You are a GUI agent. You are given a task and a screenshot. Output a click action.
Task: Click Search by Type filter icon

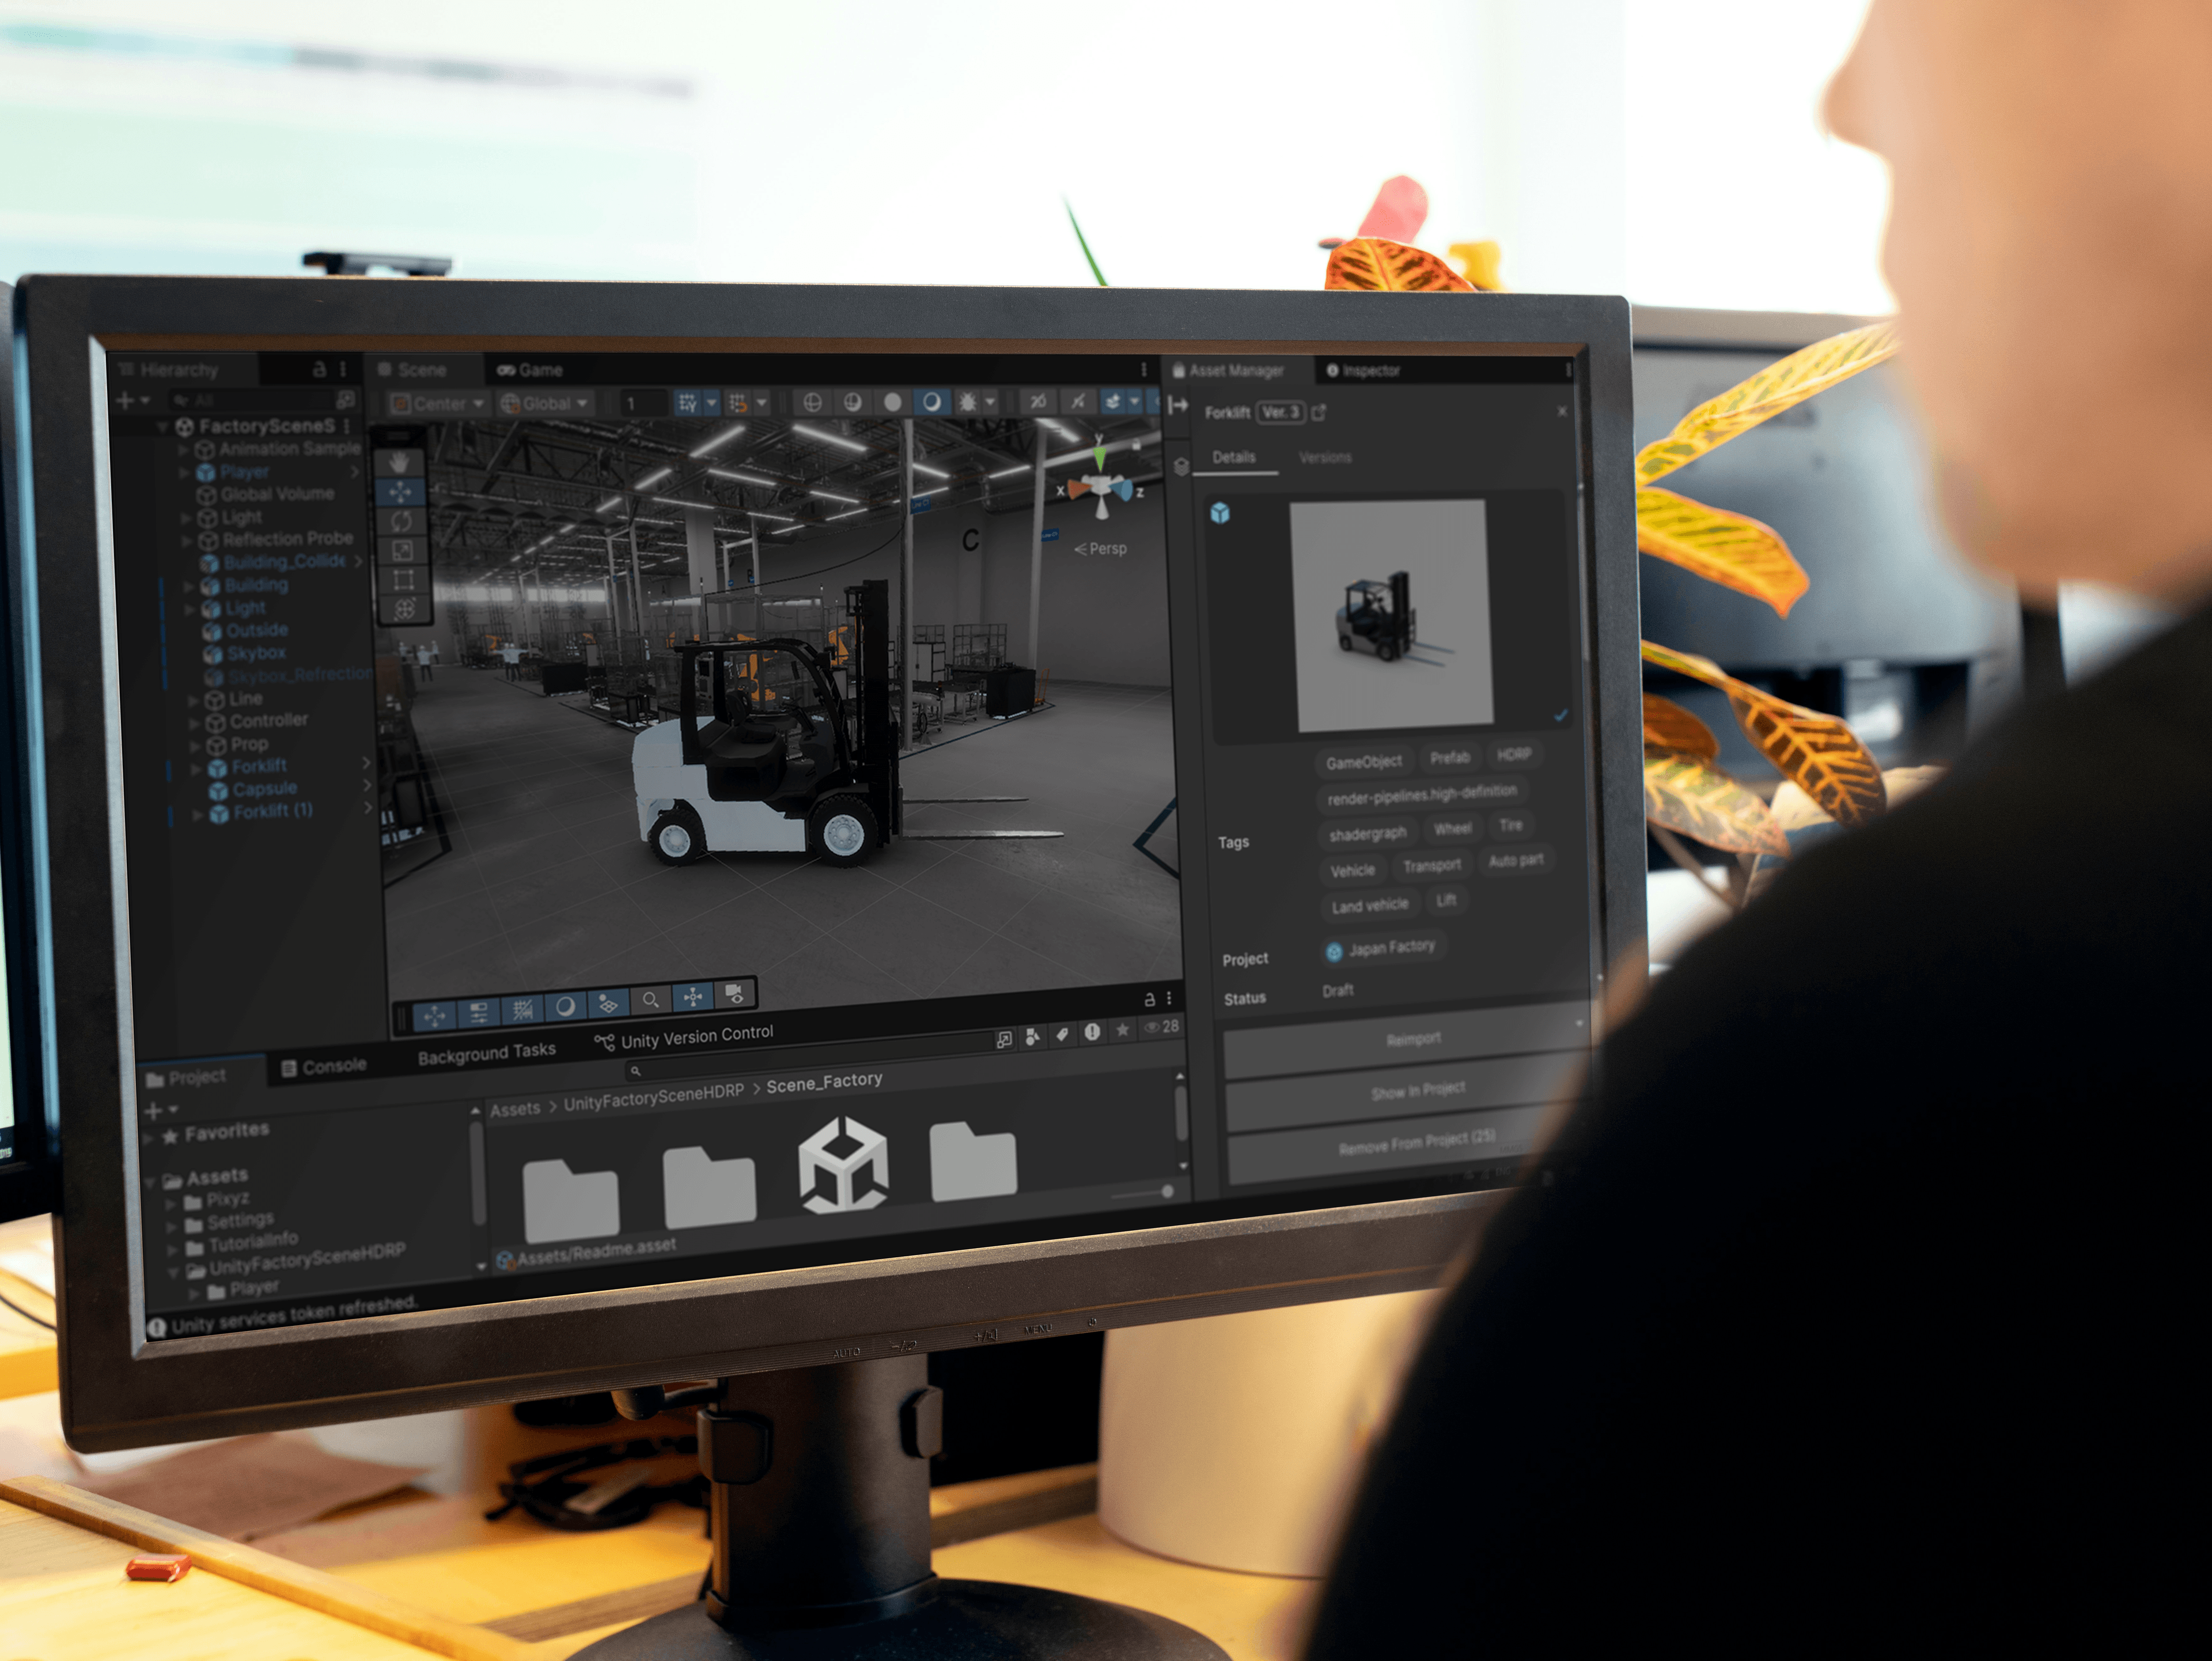1033,1036
